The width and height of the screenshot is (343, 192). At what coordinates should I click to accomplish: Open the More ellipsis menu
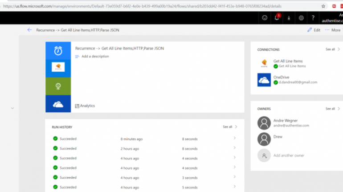pyautogui.click(x=333, y=30)
